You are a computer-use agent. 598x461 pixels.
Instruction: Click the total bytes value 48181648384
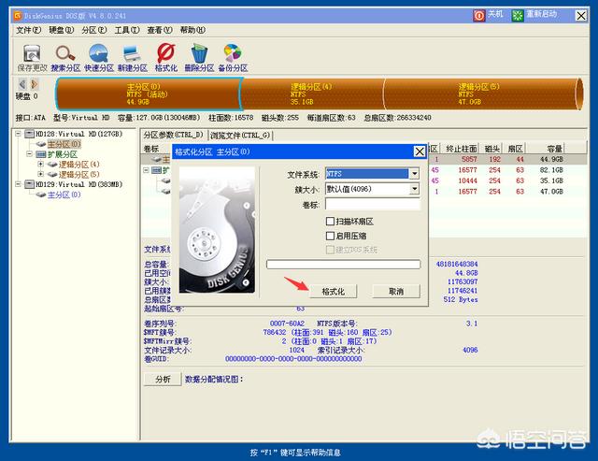pos(457,264)
